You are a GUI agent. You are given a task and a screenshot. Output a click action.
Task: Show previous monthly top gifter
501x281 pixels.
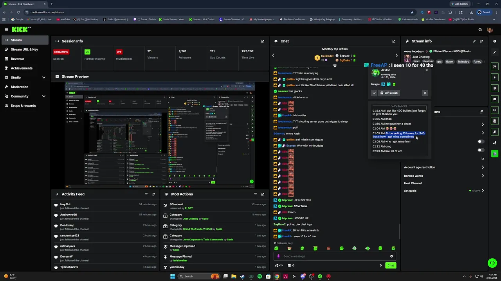(273, 55)
